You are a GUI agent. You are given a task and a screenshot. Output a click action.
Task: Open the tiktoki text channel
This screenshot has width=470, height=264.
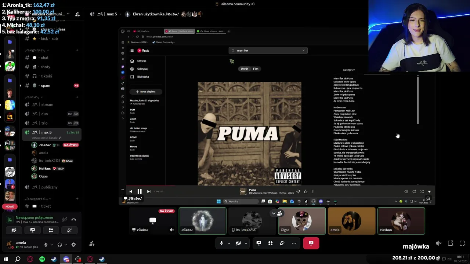coord(52,76)
